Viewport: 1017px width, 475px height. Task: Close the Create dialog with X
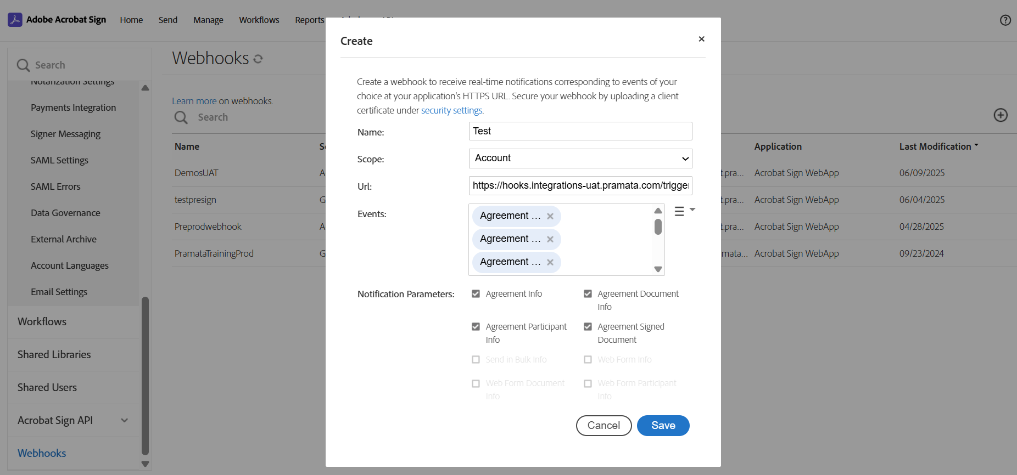coord(701,39)
